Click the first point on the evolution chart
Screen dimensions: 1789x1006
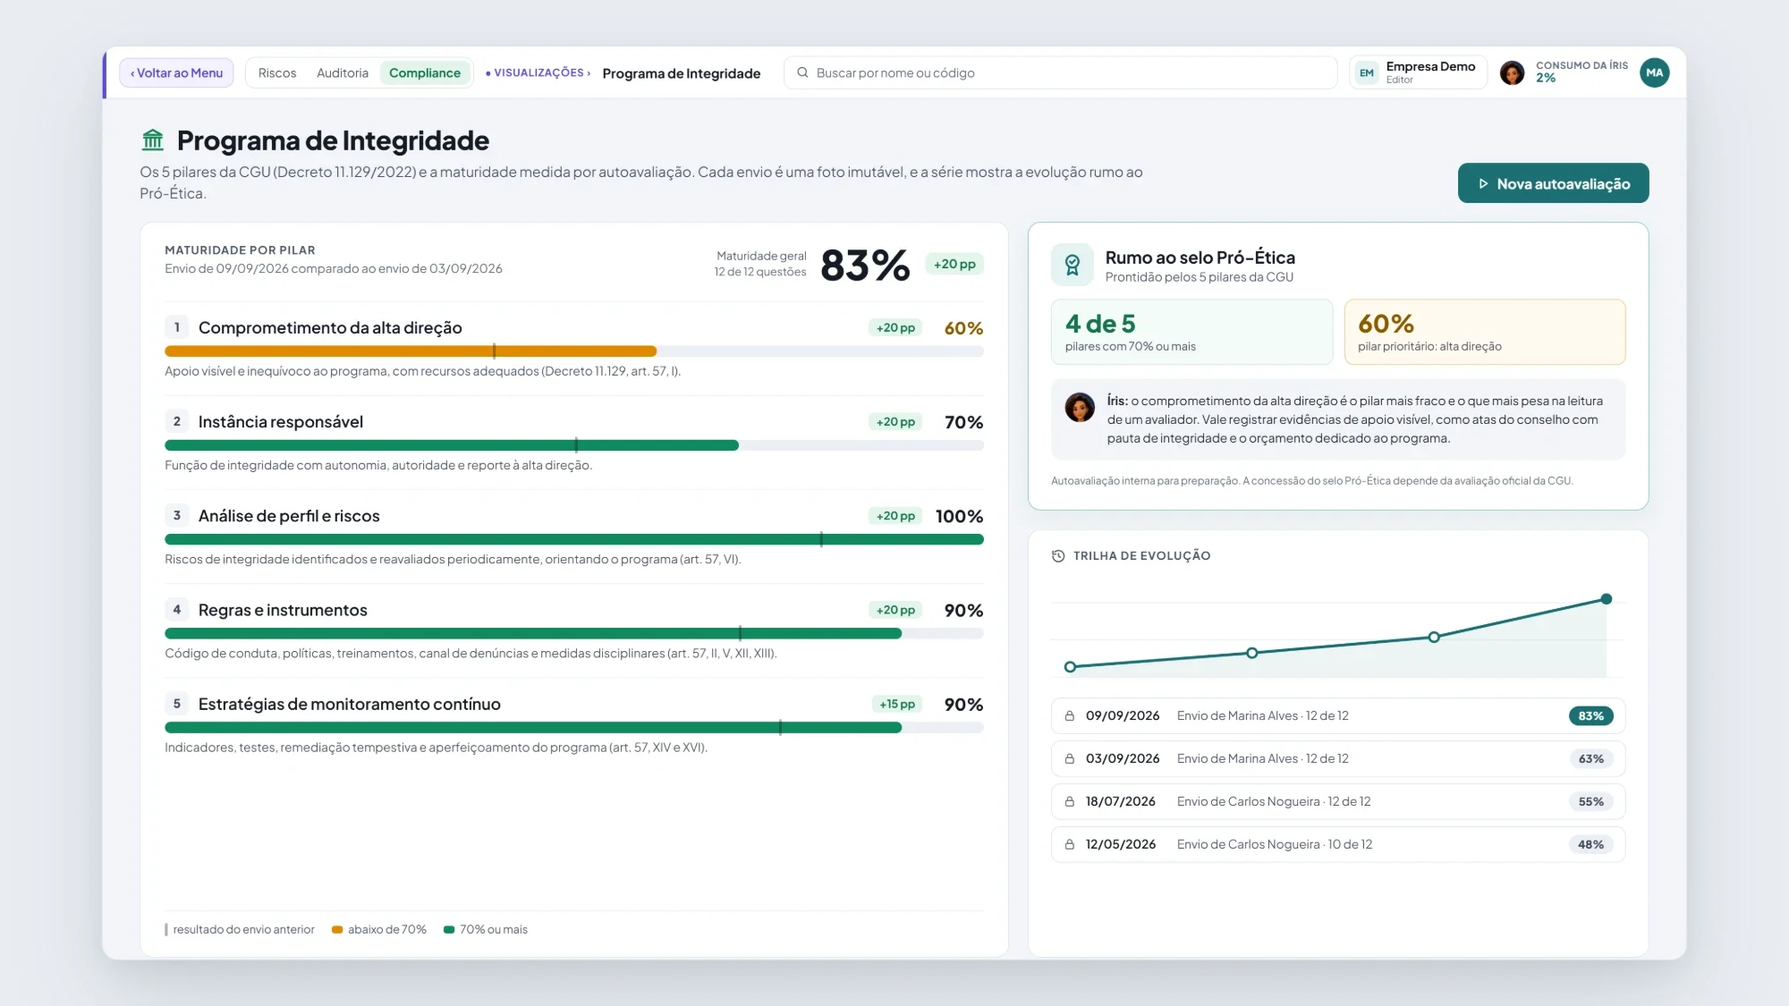tap(1070, 667)
